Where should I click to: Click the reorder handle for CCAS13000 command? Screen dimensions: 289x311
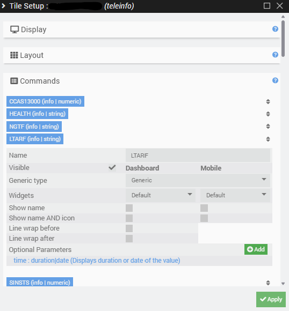pos(268,101)
